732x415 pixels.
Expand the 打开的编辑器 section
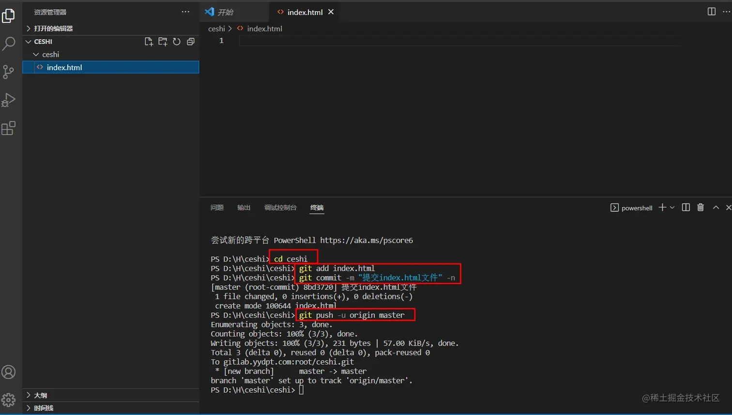(x=111, y=29)
